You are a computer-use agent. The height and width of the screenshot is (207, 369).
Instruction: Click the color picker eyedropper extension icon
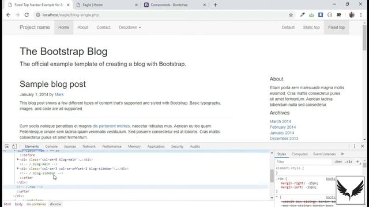pyautogui.click(x=302, y=15)
